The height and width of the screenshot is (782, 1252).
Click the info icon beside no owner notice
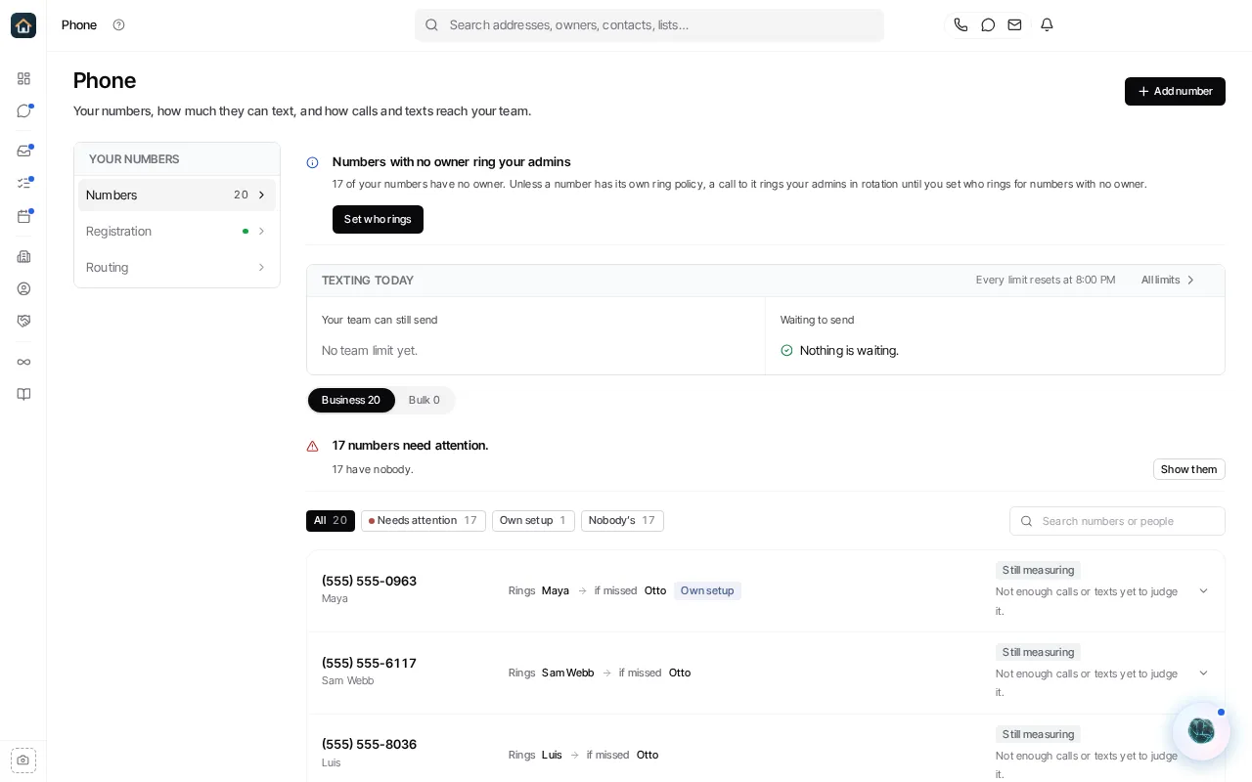point(312,163)
